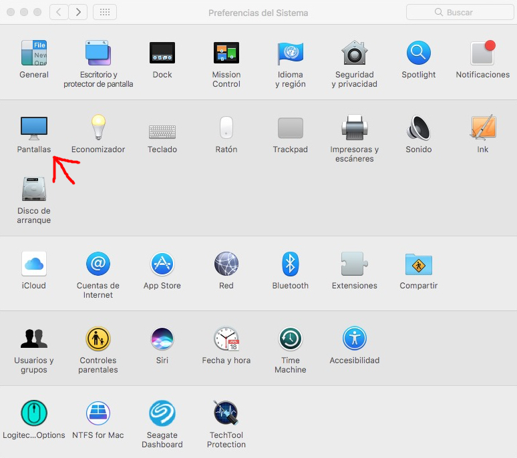Open Trackpad preferences
517x458 pixels.
coord(290,128)
